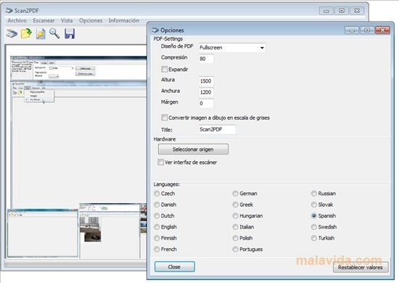The width and height of the screenshot is (399, 283).
Task: Save with the floppy disk icon
Action: click(x=70, y=33)
